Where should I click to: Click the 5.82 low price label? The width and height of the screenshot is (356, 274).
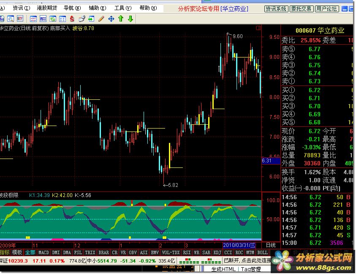[173, 185]
